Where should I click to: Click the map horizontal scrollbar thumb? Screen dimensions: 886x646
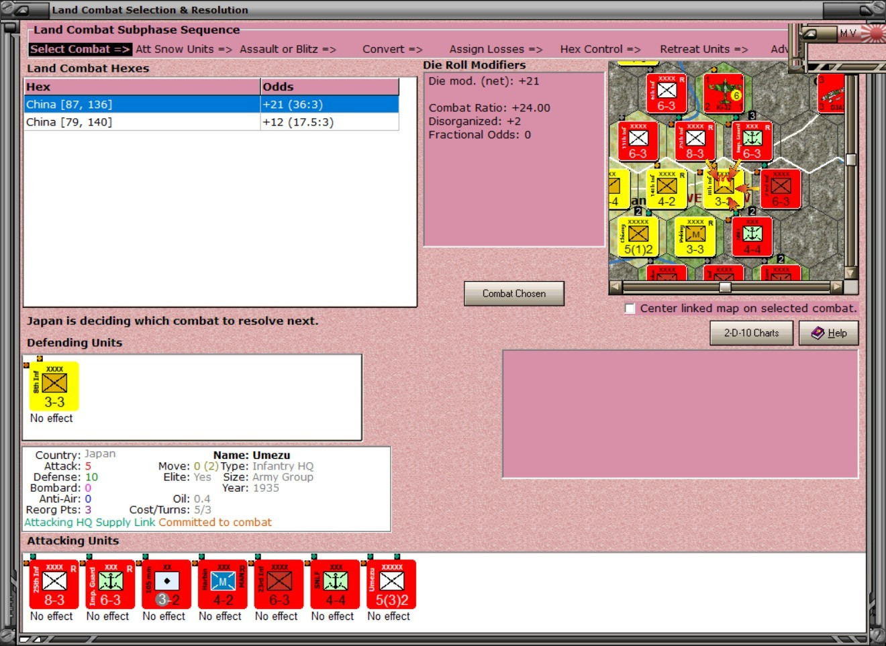point(725,287)
